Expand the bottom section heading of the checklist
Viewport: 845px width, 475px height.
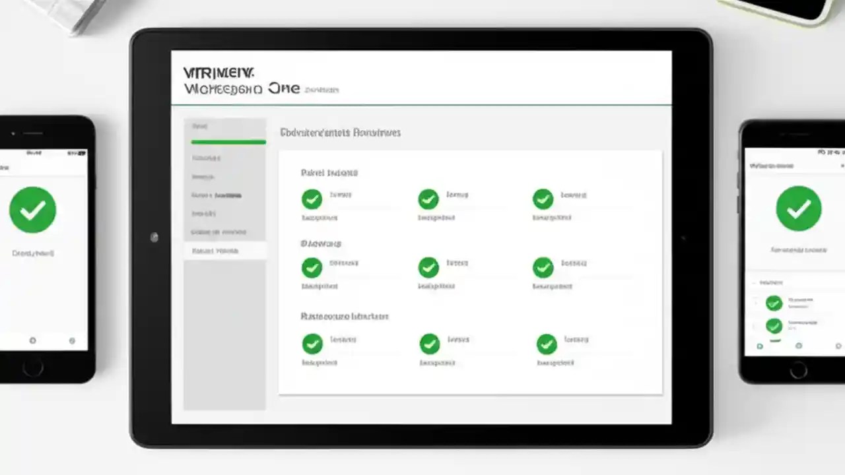coord(344,317)
